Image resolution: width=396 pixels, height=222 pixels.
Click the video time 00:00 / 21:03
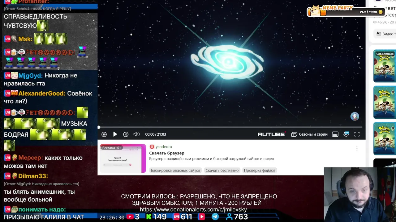pyautogui.click(x=156, y=134)
